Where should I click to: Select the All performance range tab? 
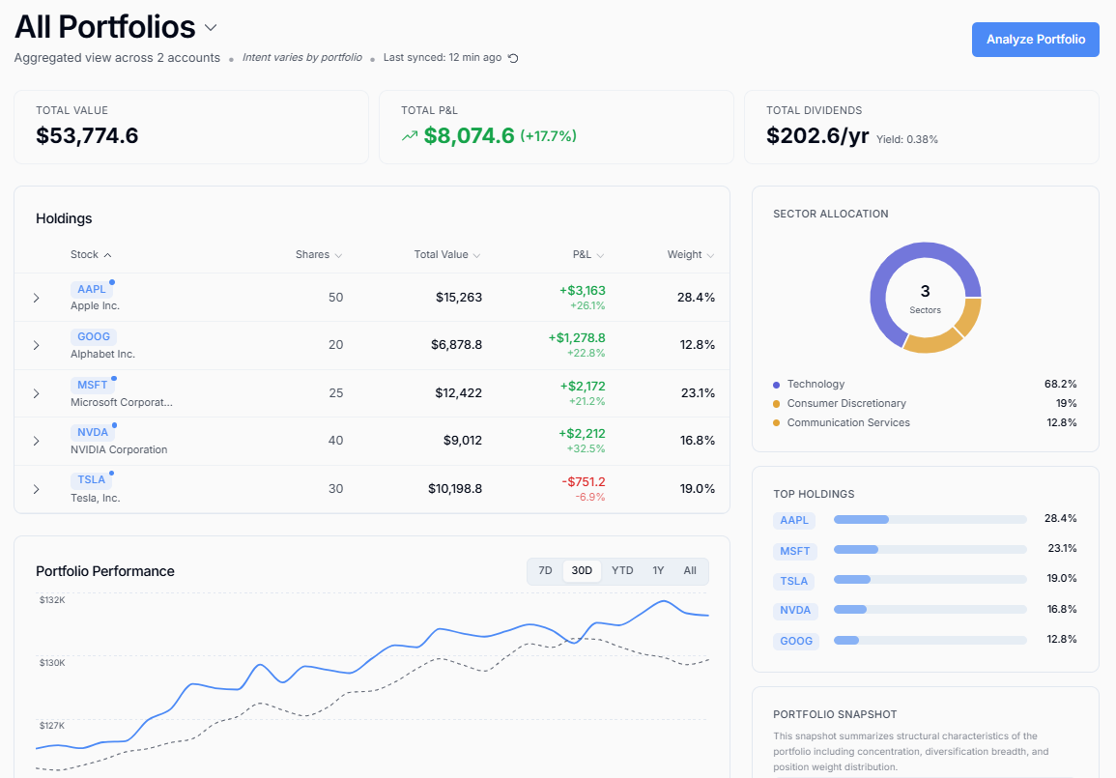tap(690, 571)
